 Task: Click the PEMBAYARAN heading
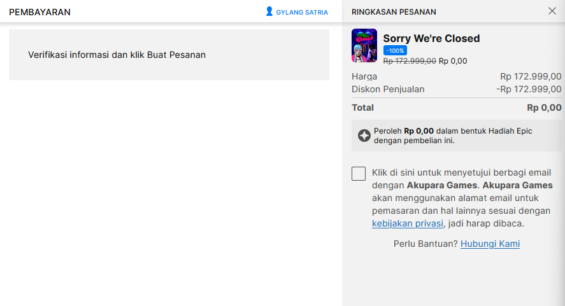tap(39, 12)
